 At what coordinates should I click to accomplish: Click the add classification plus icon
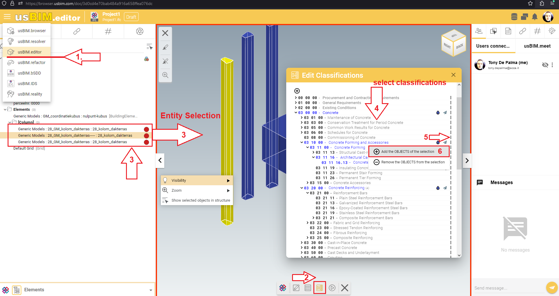click(x=297, y=91)
